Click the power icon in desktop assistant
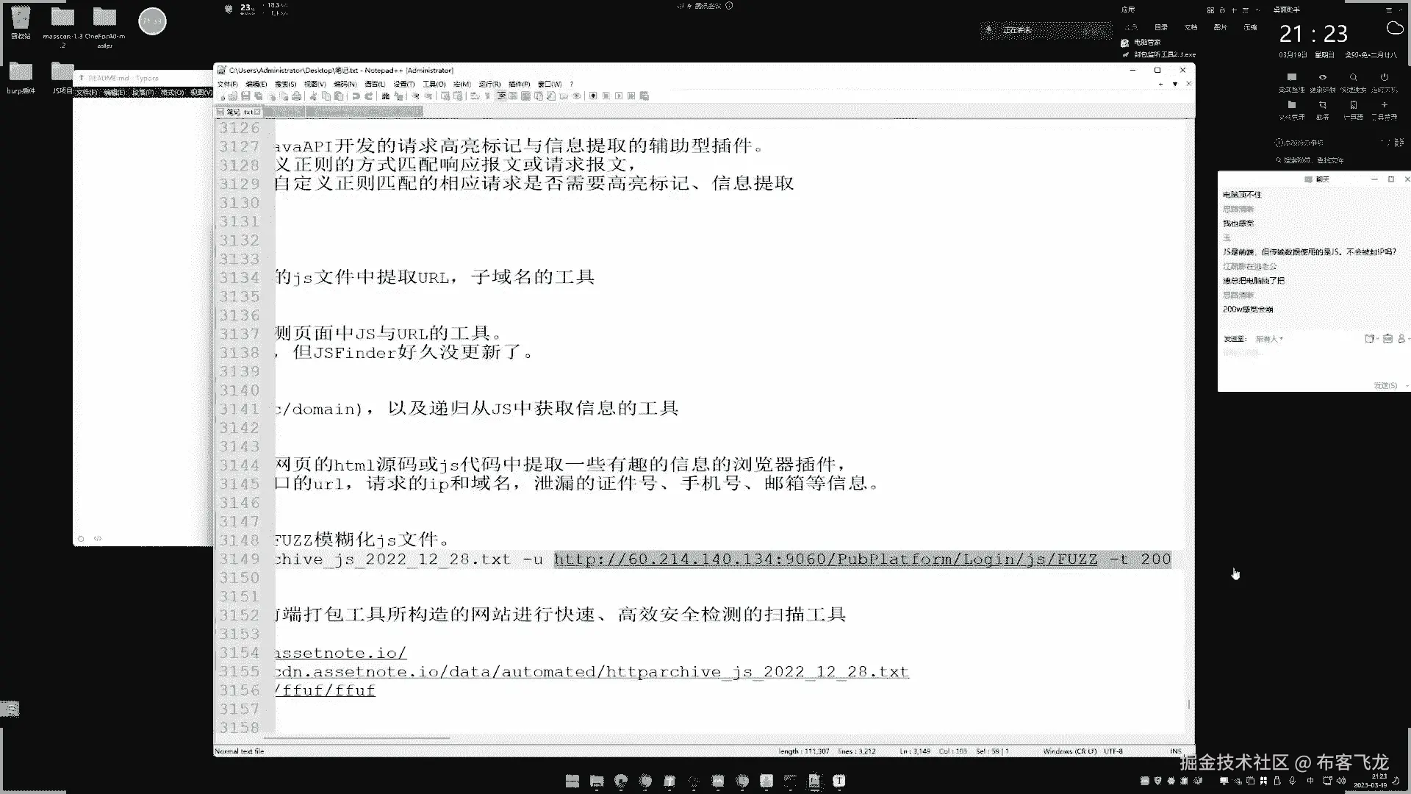Image resolution: width=1411 pixels, height=794 pixels. (x=1384, y=77)
